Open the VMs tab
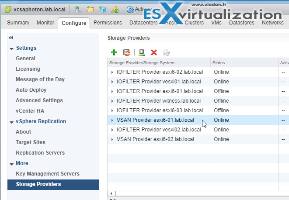289x200 pixels. click(x=216, y=23)
